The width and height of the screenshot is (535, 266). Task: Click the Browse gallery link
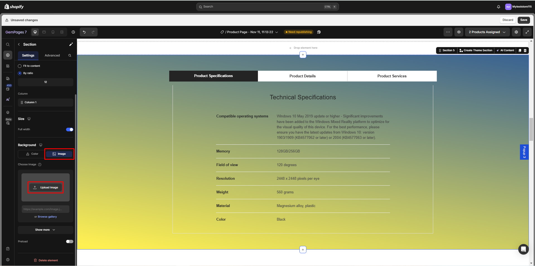click(x=47, y=216)
